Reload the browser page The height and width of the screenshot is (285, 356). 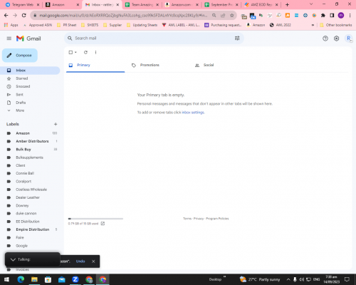(23, 16)
